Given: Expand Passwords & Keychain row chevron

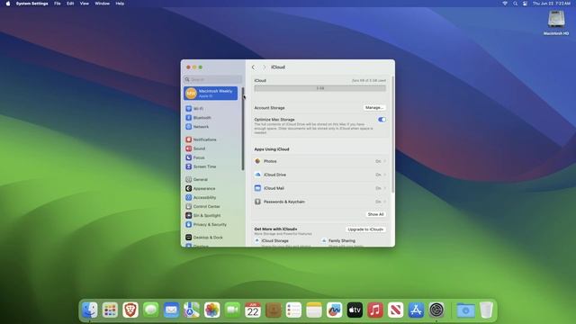Looking at the screenshot, I should 384,202.
